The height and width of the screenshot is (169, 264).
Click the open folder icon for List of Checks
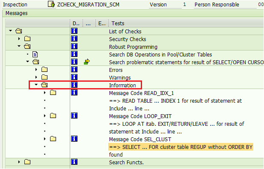(19, 31)
